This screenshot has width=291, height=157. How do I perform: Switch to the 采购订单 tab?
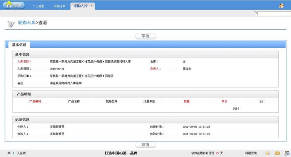(x=59, y=6)
